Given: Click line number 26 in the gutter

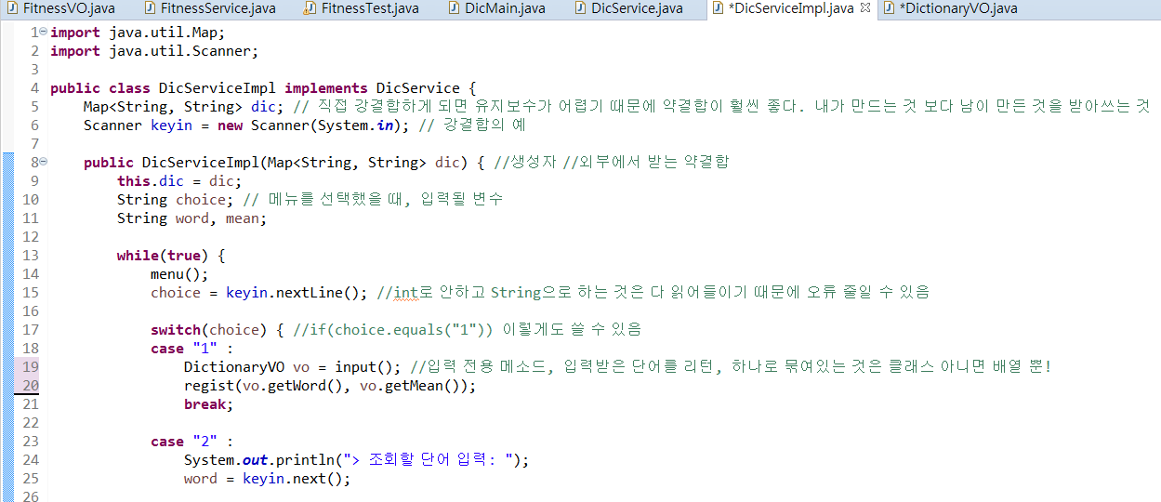Looking at the screenshot, I should click(x=31, y=496).
